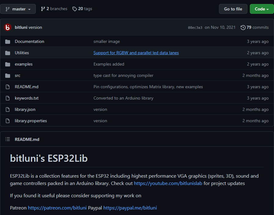This screenshot has height=215, width=274.
Task: Click the Documentation '3 years ago' timestamp
Action: click(x=258, y=41)
